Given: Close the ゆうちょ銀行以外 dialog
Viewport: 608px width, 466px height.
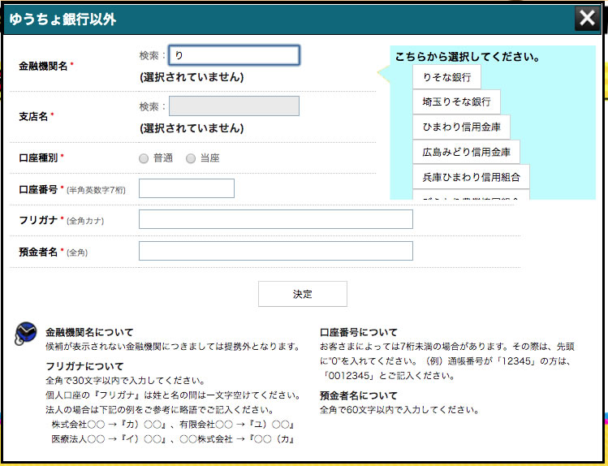Looking at the screenshot, I should tap(587, 18).
